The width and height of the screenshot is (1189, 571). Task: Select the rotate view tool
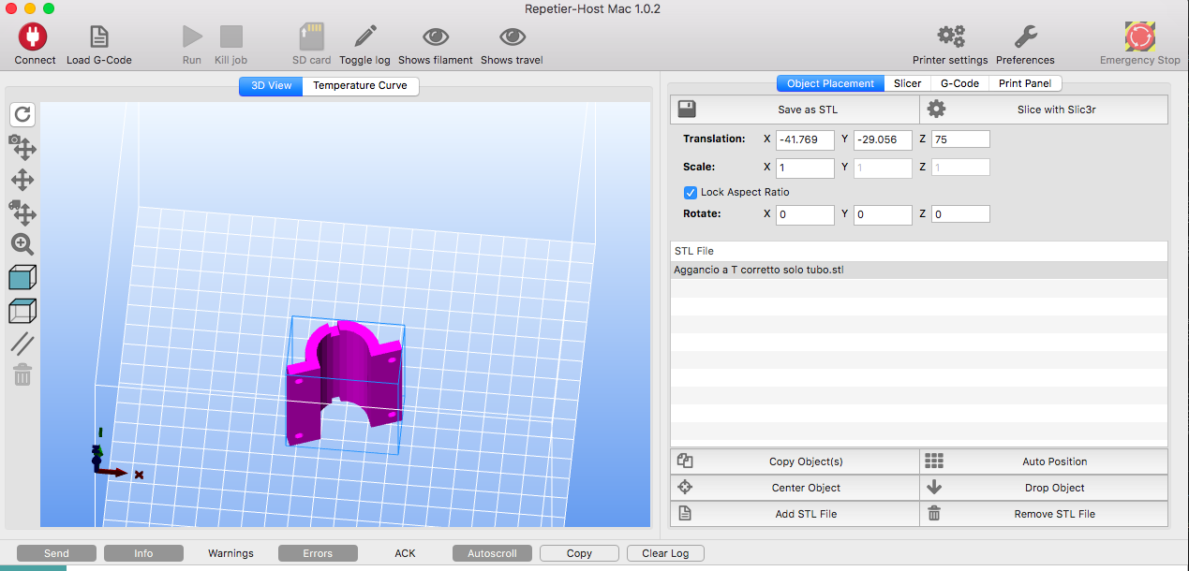coord(22,146)
